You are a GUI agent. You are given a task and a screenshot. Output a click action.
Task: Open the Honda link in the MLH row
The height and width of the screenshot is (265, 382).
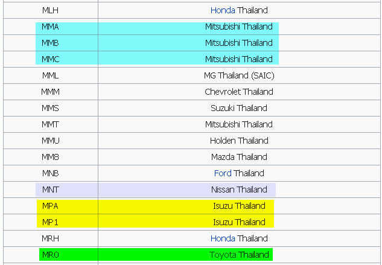223,10
